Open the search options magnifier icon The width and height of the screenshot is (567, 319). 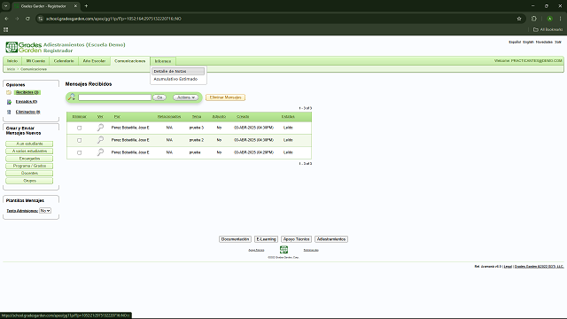coord(72,97)
